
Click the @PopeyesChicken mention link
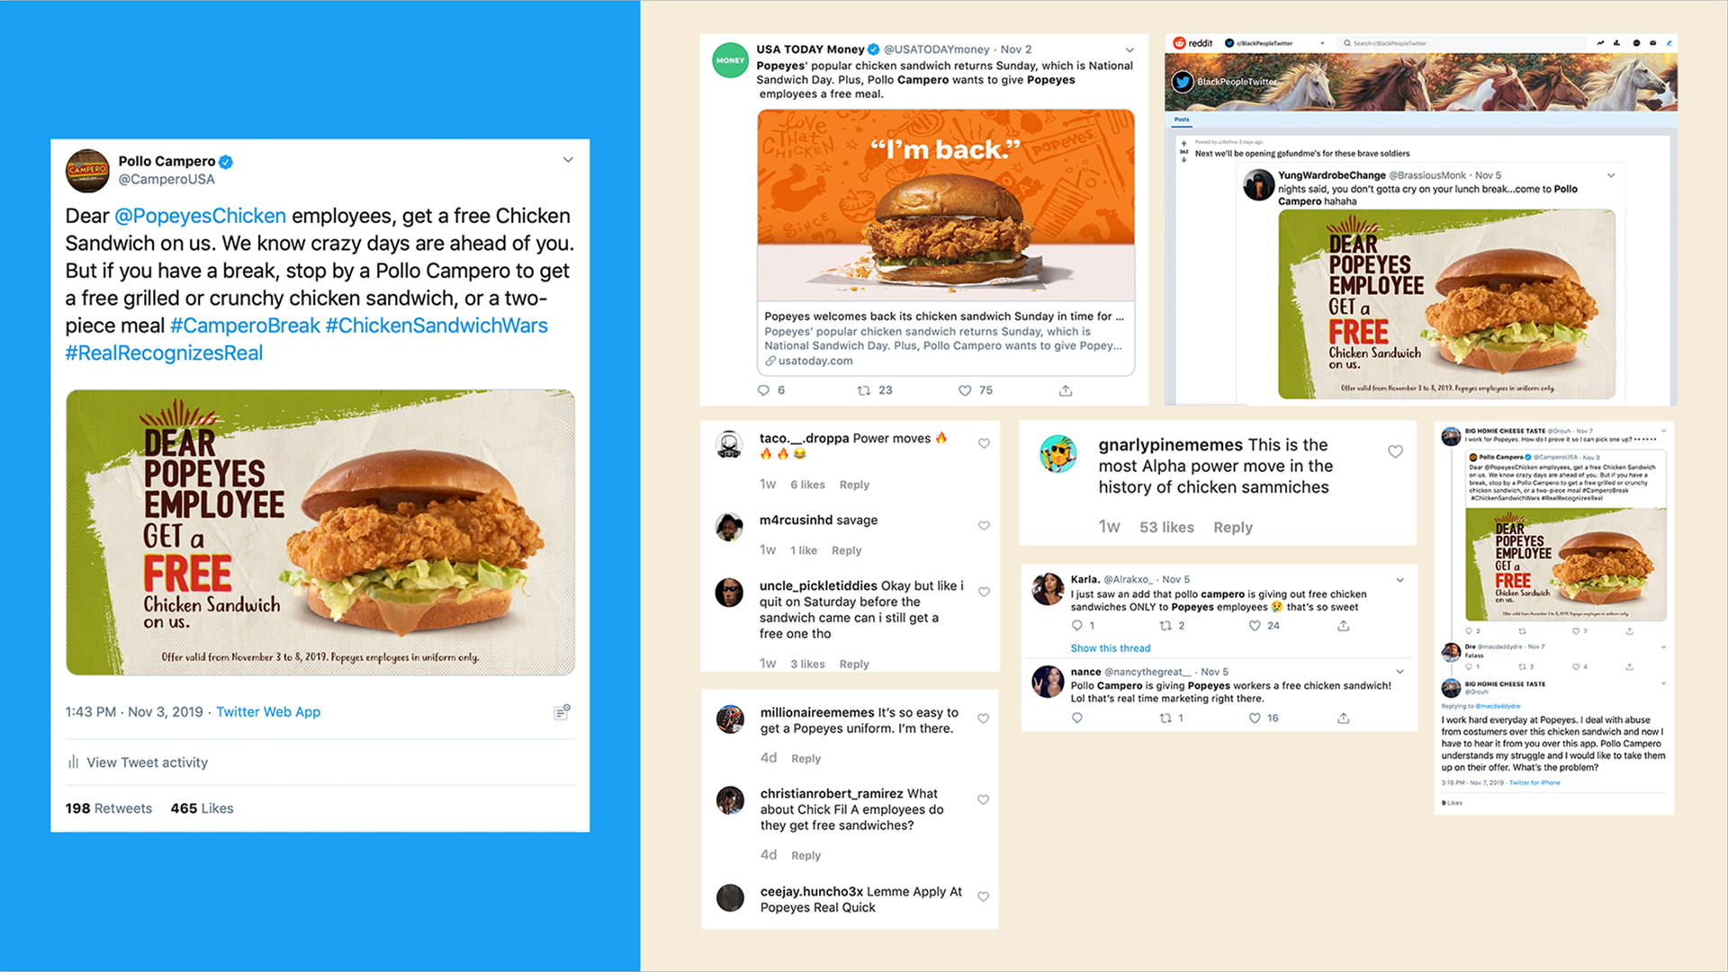pyautogui.click(x=200, y=217)
